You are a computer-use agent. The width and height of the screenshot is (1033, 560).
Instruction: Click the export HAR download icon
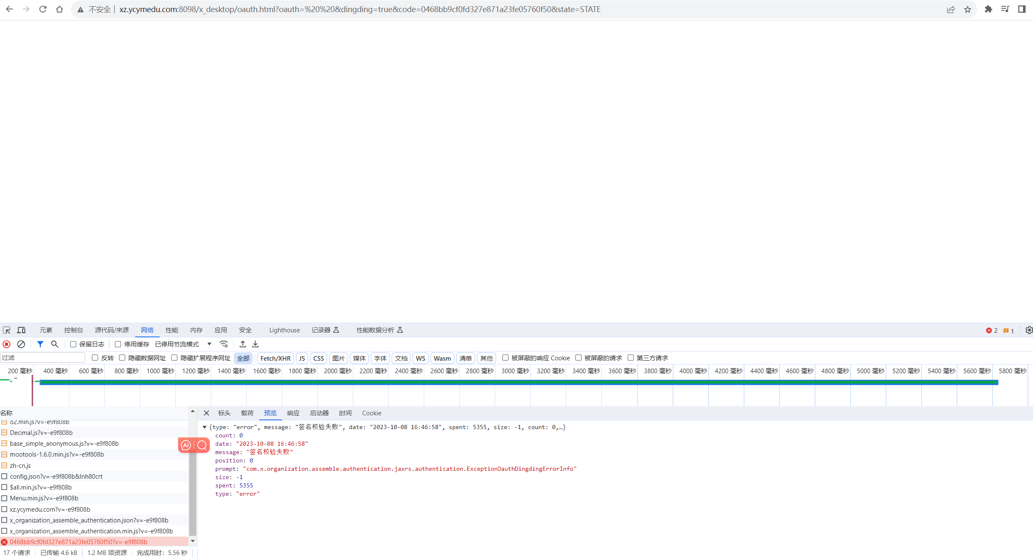[256, 344]
